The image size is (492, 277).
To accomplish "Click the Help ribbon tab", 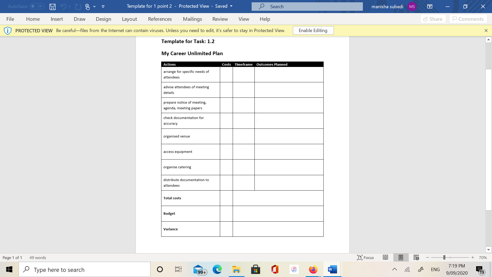I will [x=265, y=19].
